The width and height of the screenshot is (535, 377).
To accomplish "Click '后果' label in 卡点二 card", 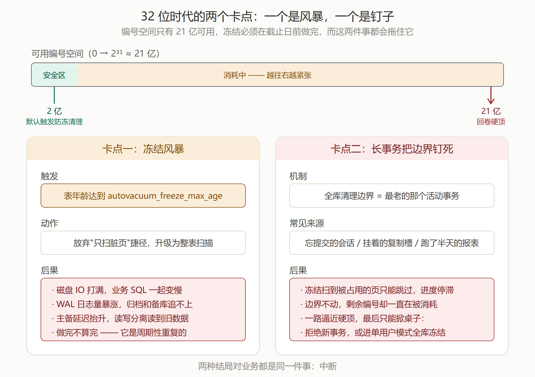I will 298,270.
